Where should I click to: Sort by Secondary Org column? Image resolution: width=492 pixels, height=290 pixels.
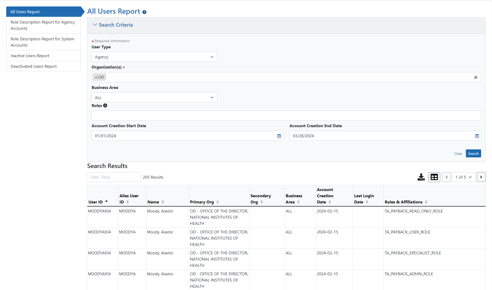click(x=262, y=202)
